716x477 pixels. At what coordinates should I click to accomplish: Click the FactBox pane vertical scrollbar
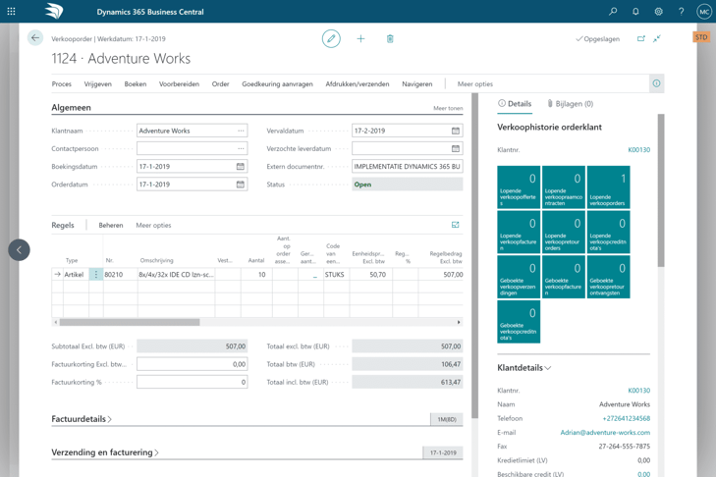coord(661,190)
